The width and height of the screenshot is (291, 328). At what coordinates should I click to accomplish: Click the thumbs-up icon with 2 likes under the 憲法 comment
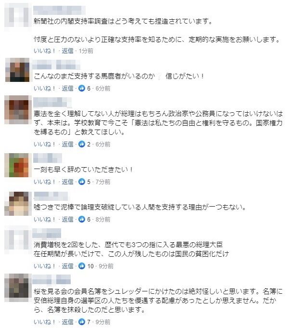[82, 144]
